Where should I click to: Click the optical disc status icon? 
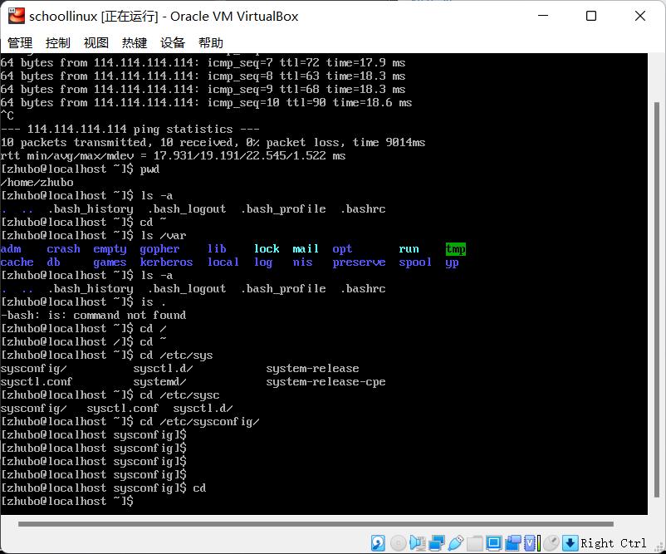pyautogui.click(x=398, y=542)
